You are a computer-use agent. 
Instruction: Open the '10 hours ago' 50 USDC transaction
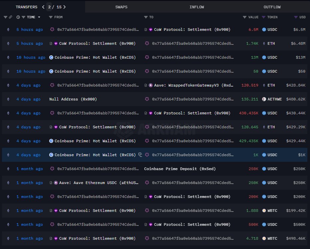pyautogui.click(x=31, y=71)
